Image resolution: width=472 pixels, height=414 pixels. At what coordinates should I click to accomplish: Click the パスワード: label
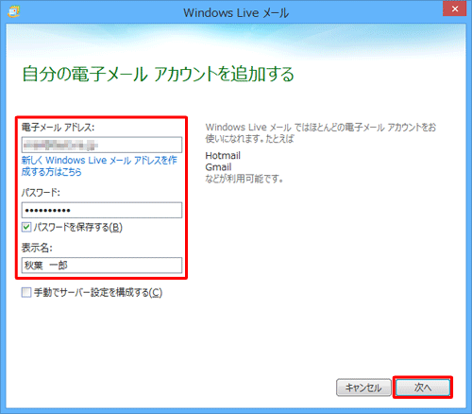[41, 192]
